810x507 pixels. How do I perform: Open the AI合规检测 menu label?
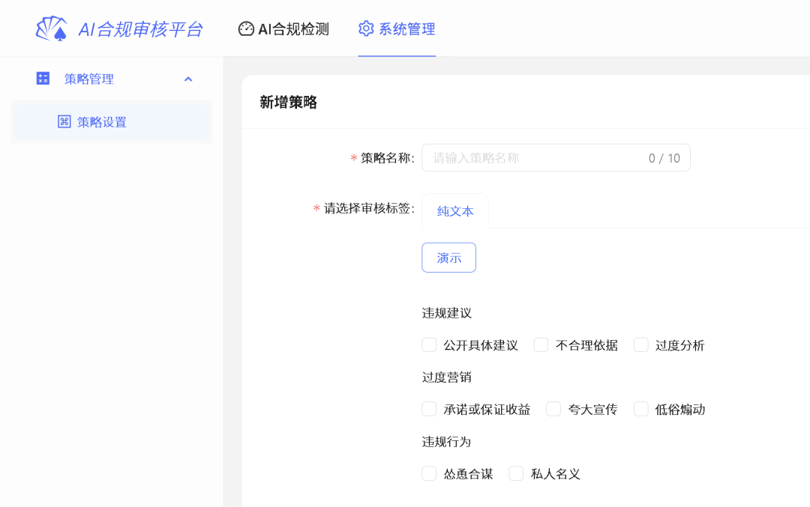(293, 29)
